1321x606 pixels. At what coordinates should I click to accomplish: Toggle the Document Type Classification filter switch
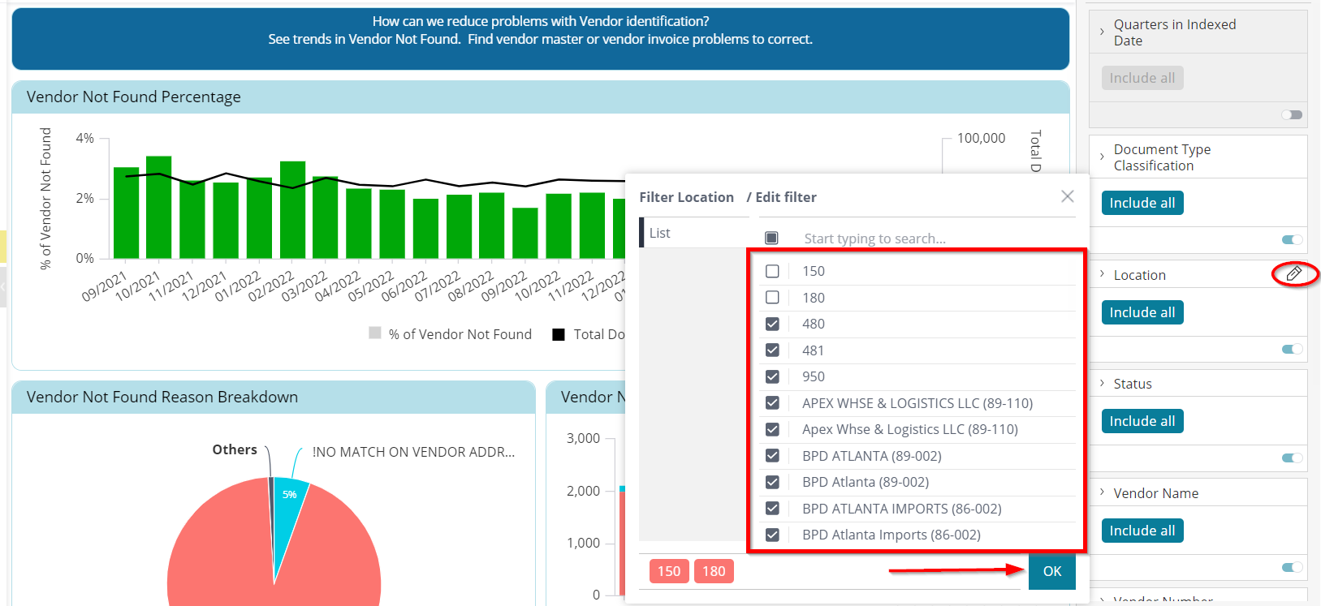1292,239
